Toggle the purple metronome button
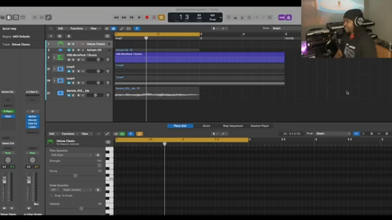The width and height of the screenshot is (392, 220). pyautogui.click(x=288, y=18)
